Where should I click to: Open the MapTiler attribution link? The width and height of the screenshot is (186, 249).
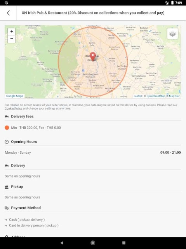174,96
